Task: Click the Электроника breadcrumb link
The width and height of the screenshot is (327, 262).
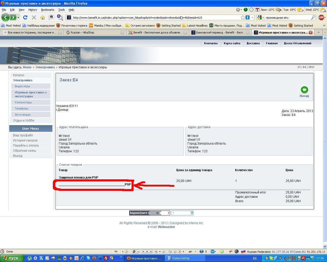Action: 45,67
